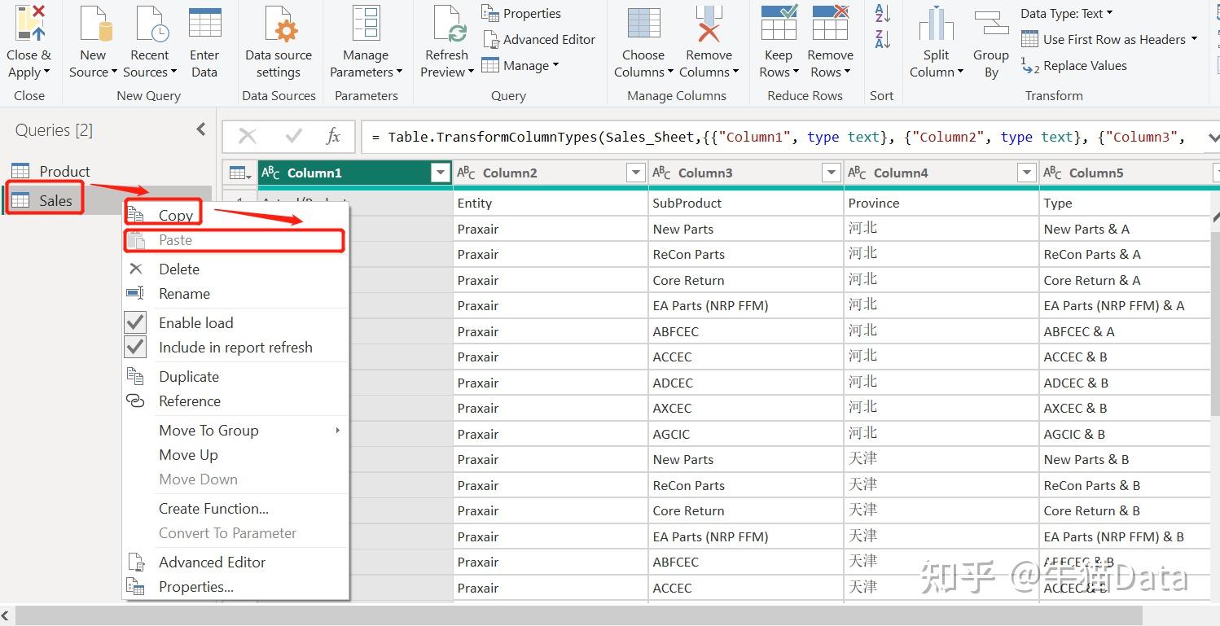1220x626 pixels.
Task: Select the Choose Columns icon
Action: (643, 24)
